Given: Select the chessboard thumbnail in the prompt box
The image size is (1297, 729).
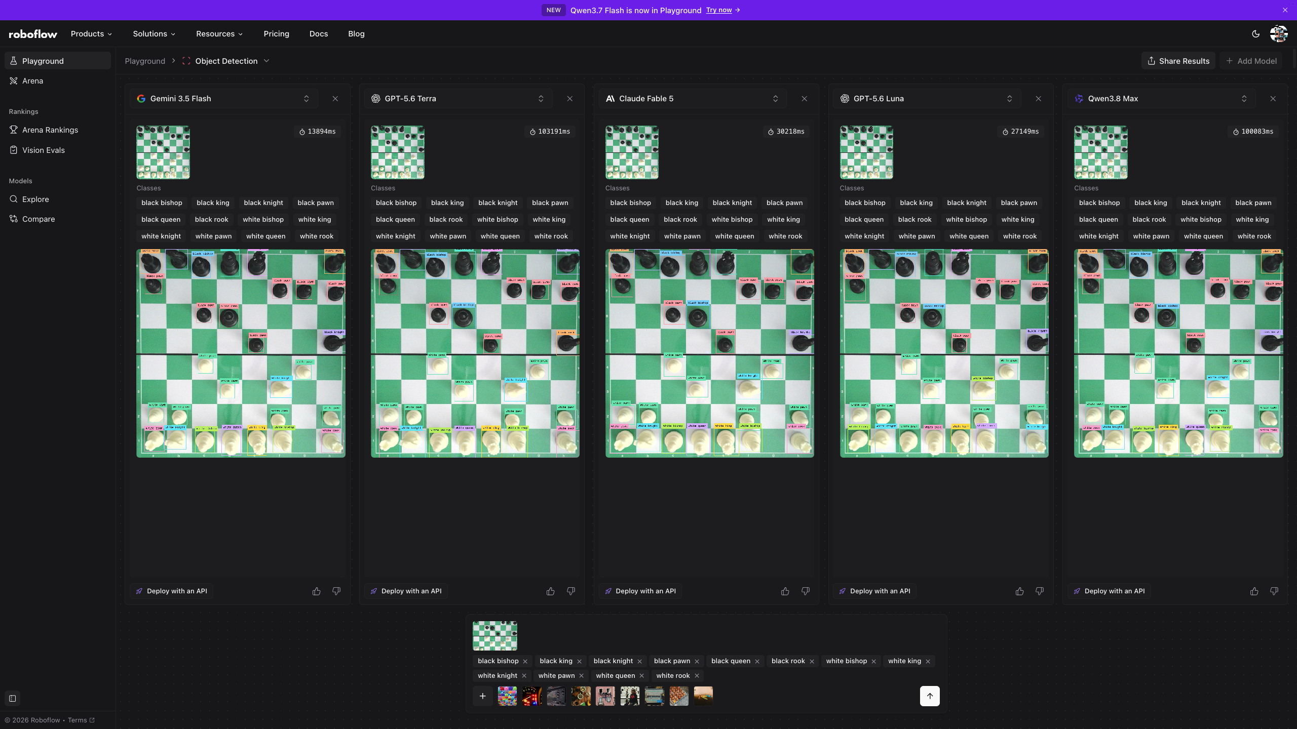Looking at the screenshot, I should 495,636.
